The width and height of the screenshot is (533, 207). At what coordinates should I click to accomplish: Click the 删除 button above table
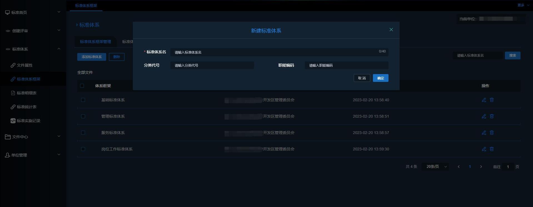pyautogui.click(x=117, y=57)
